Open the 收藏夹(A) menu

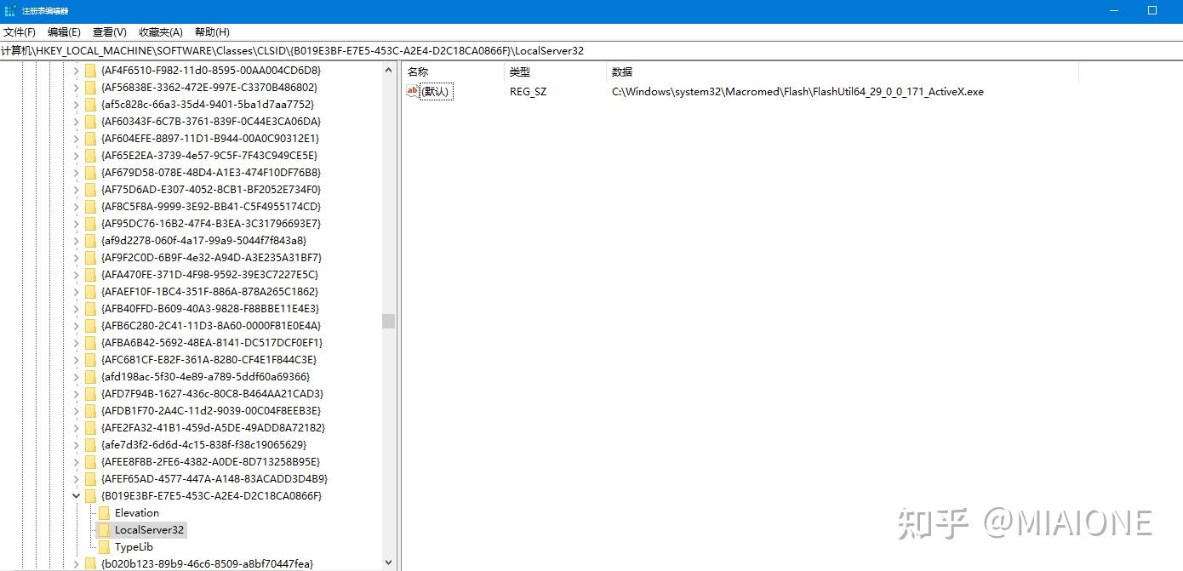(160, 31)
